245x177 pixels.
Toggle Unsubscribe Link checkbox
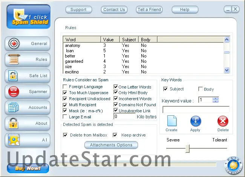point(116,110)
